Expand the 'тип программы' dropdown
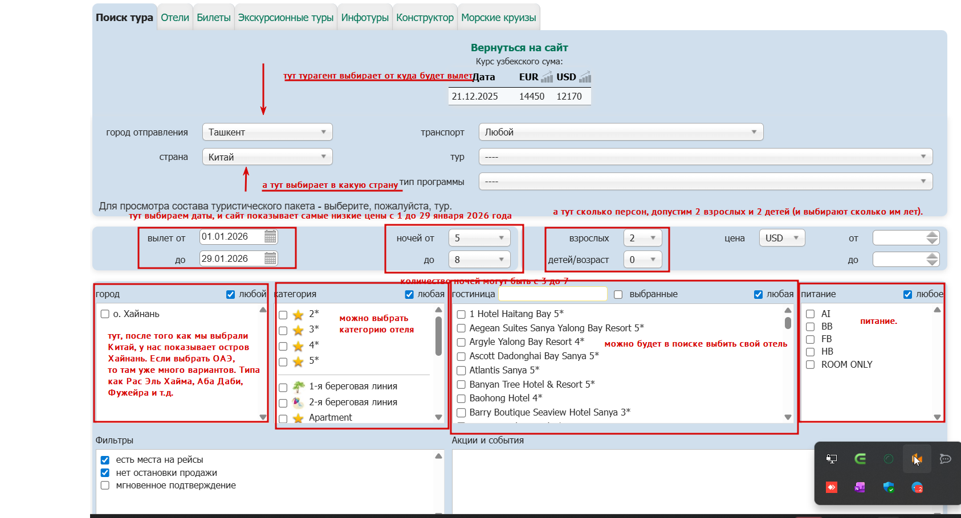Image resolution: width=961 pixels, height=518 pixels. tap(706, 182)
